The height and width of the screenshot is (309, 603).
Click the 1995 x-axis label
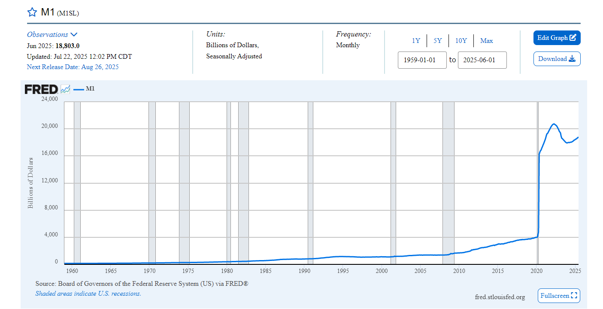pyautogui.click(x=342, y=271)
